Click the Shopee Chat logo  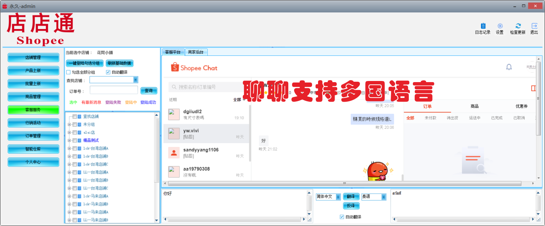point(194,67)
